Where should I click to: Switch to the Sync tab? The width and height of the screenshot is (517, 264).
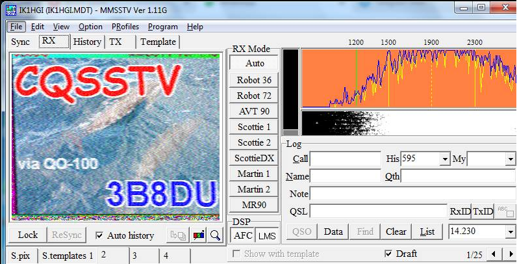(x=20, y=42)
